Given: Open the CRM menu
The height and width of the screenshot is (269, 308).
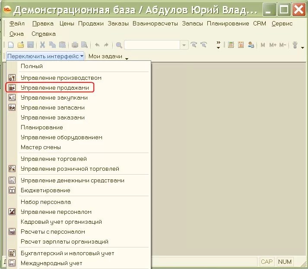Looking at the screenshot, I should [x=260, y=24].
